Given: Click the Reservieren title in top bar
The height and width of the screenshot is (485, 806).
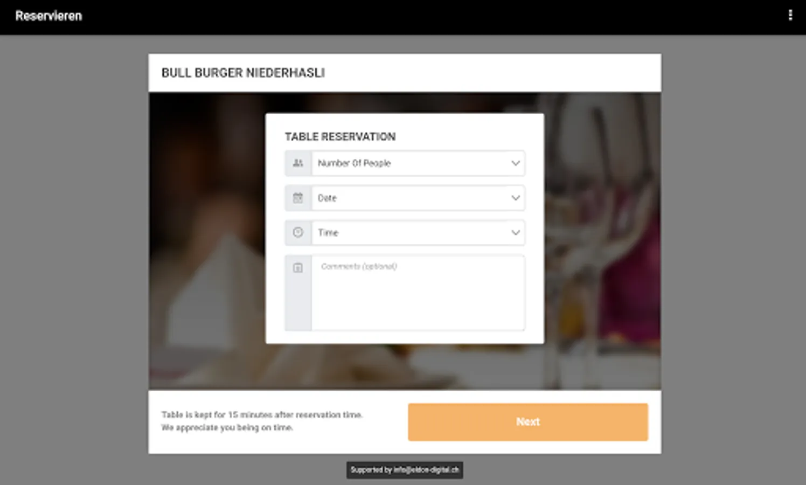Looking at the screenshot, I should coord(48,16).
